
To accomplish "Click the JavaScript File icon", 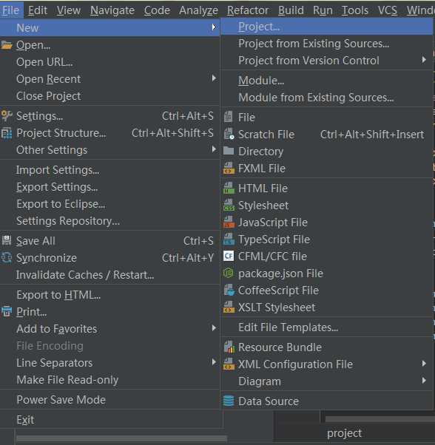I will (229, 222).
